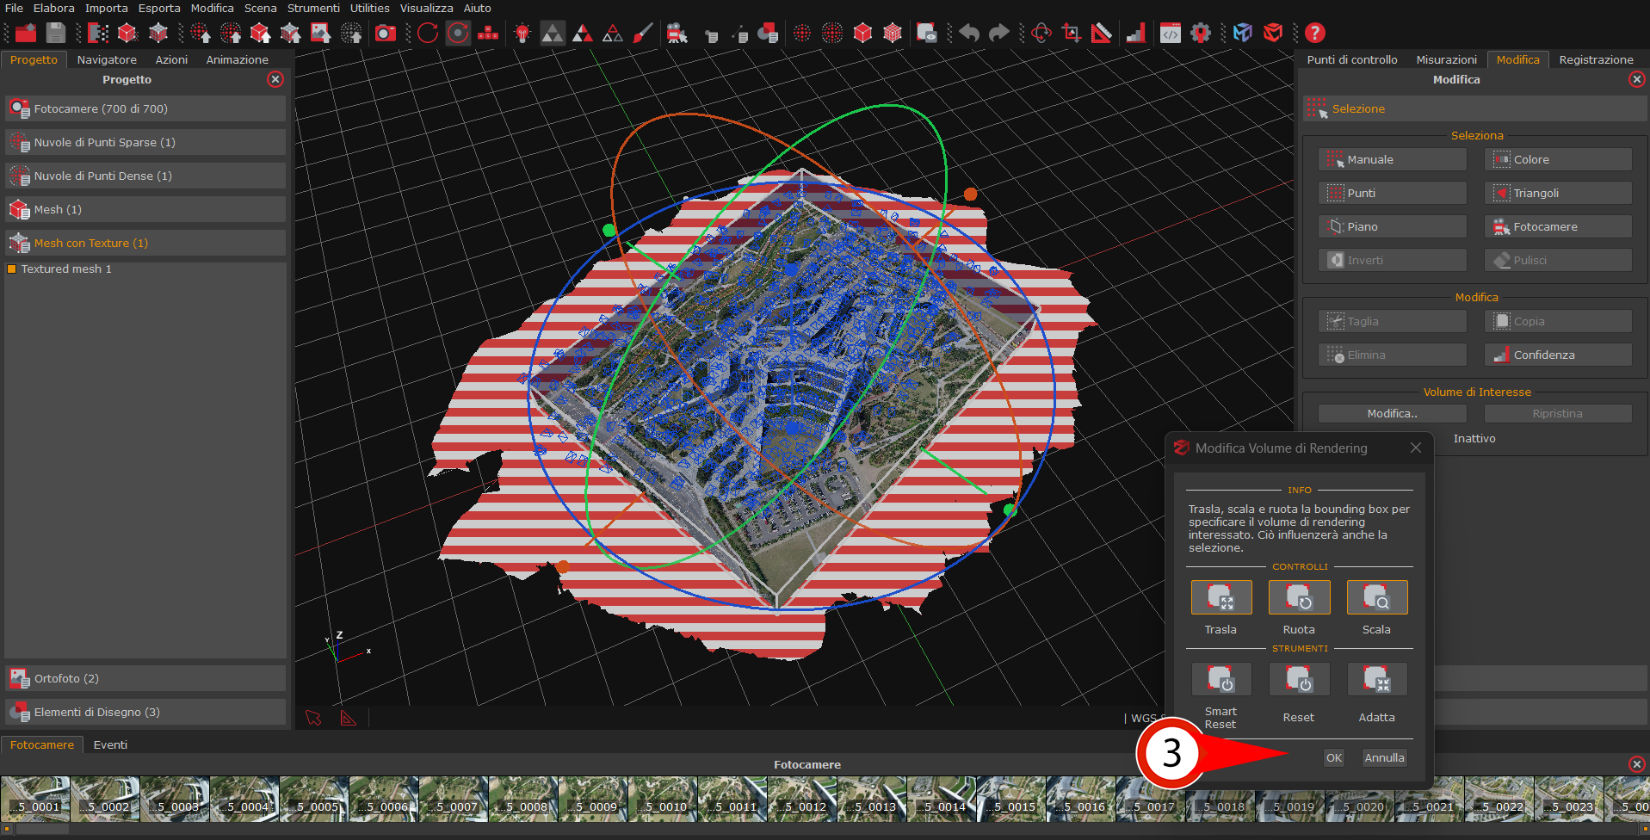This screenshot has height=840, width=1650.
Task: Click the Reset tool icon
Action: point(1299,679)
